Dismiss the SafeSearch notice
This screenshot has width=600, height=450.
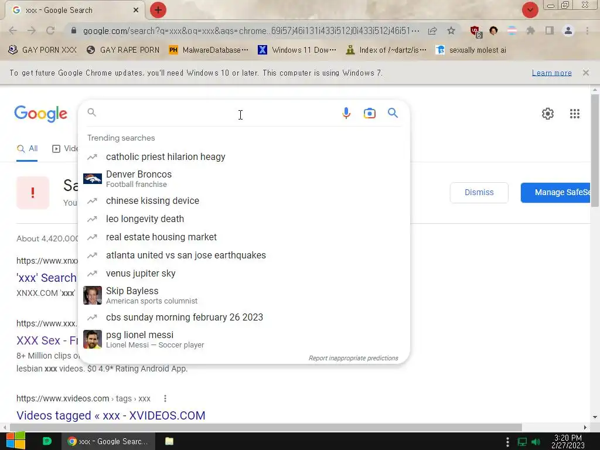pos(479,192)
